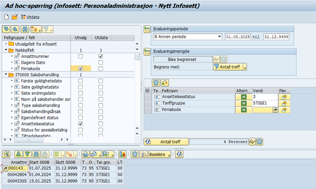This screenshot has width=316, height=189.
Task: Toggle the Evalueringsmengde section icon
Action: (x=147, y=52)
